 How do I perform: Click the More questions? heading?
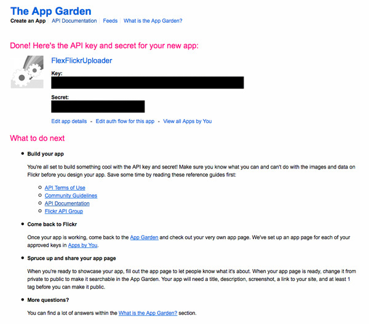click(48, 300)
